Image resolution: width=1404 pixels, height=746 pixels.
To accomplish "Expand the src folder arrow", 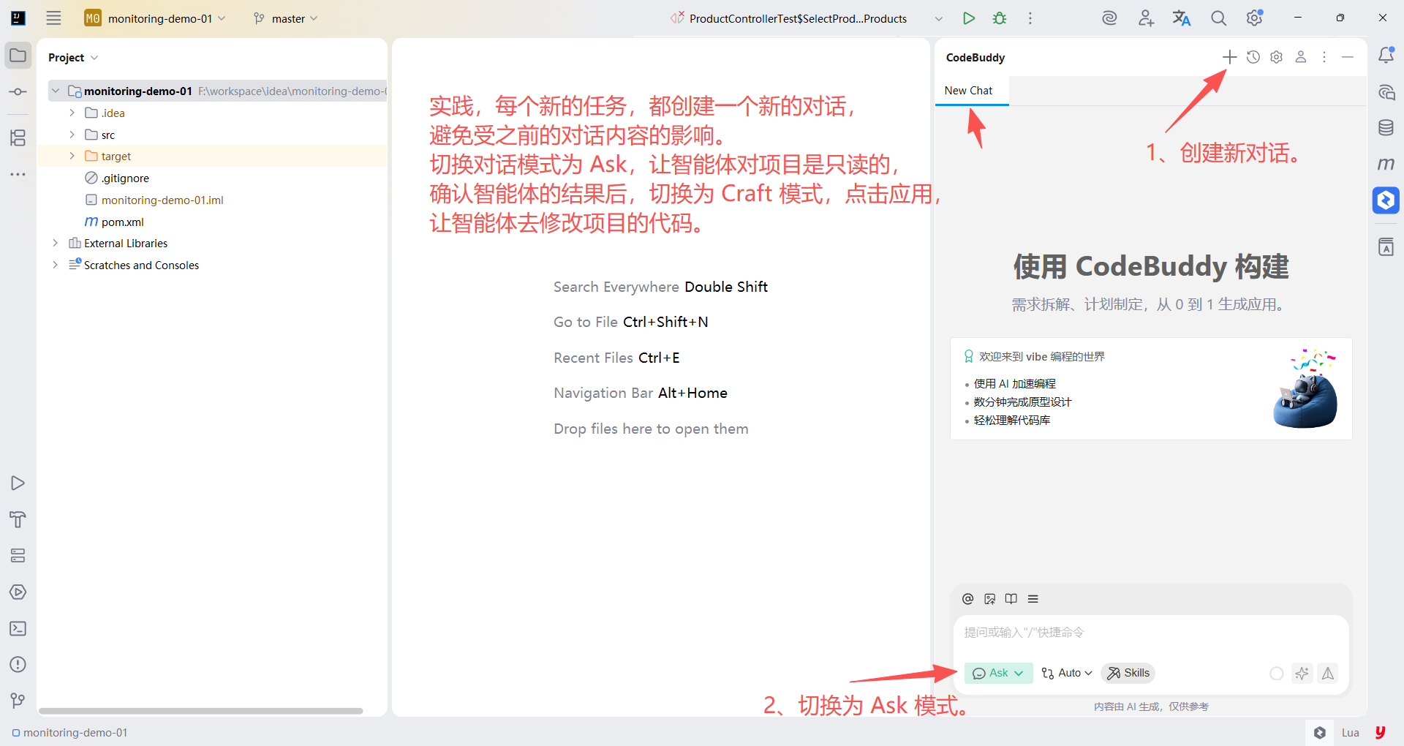I will 72,135.
